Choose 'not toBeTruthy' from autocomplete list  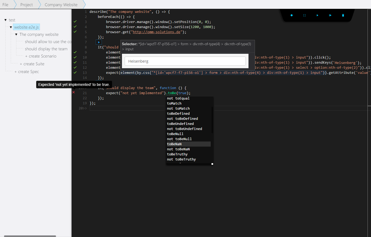pyautogui.click(x=181, y=159)
